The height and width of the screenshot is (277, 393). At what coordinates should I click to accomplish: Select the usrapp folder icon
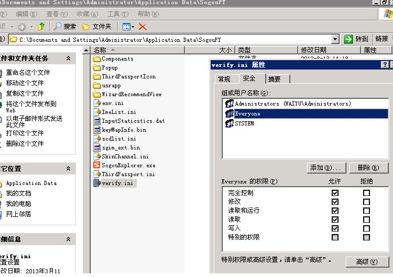point(97,86)
